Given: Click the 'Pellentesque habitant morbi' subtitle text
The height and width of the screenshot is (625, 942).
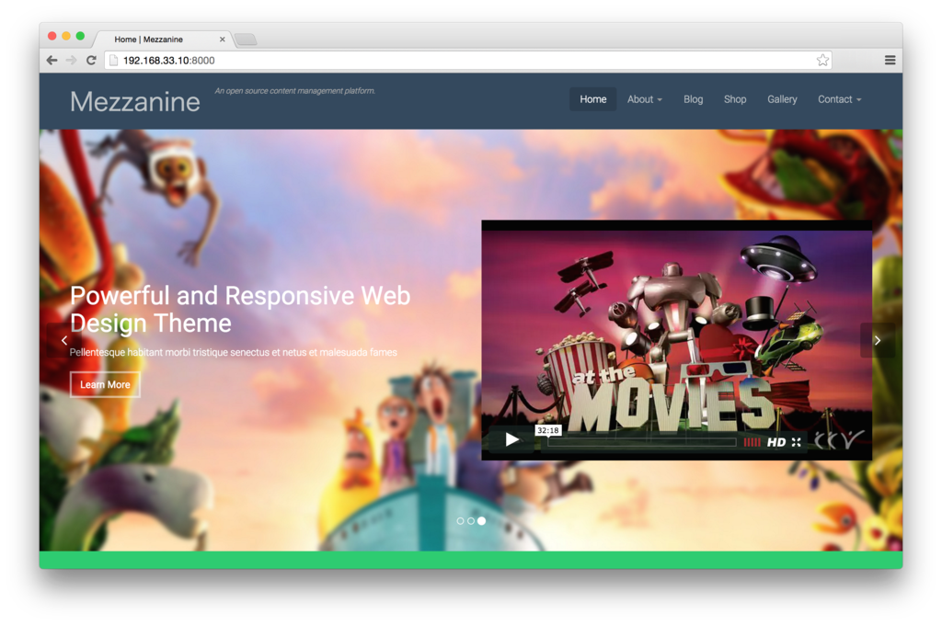Looking at the screenshot, I should coord(233,352).
